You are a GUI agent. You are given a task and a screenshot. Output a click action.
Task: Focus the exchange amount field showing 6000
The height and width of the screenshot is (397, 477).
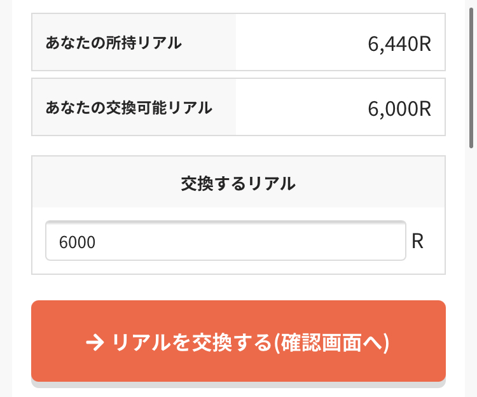tap(226, 240)
